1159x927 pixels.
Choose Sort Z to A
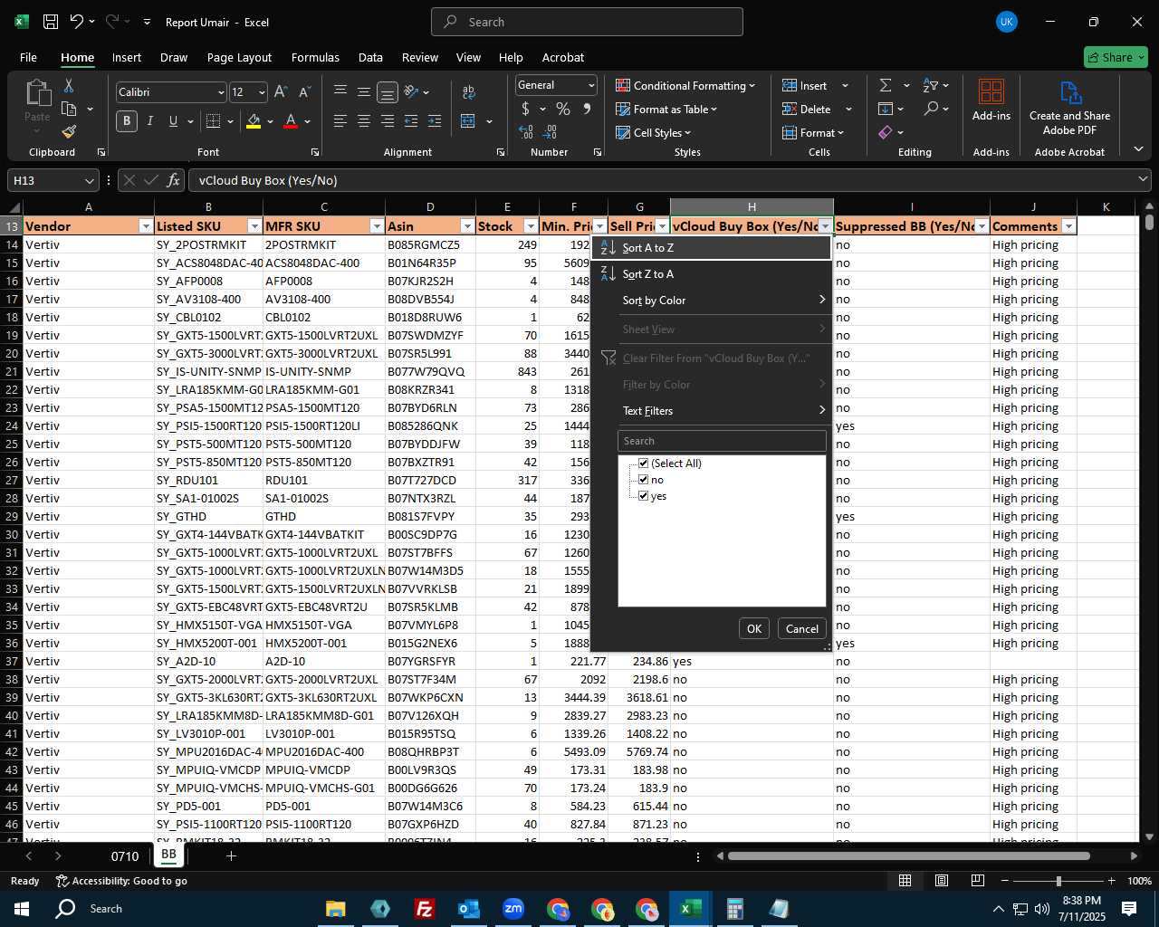(711, 274)
